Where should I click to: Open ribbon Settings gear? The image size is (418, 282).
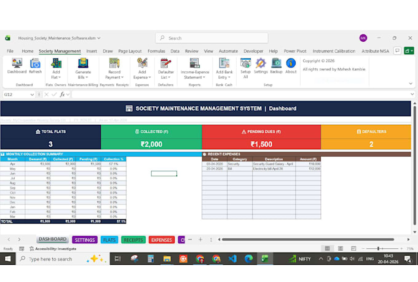click(x=261, y=66)
